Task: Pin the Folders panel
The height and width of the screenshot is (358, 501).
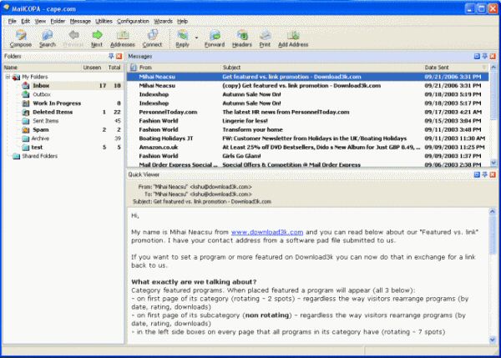Action: point(111,56)
